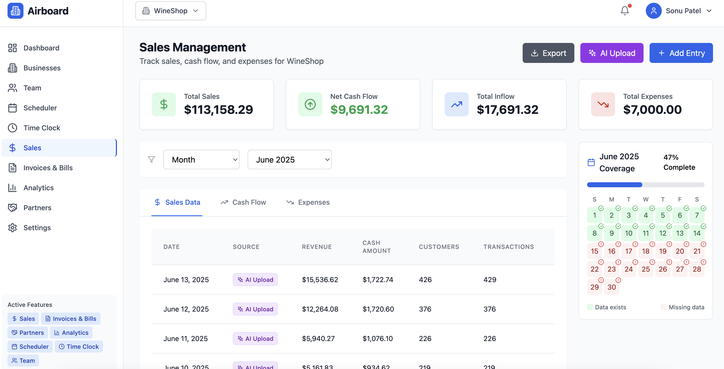Select day 7 in coverage calendar
This screenshot has width=724, height=369.
click(697, 215)
